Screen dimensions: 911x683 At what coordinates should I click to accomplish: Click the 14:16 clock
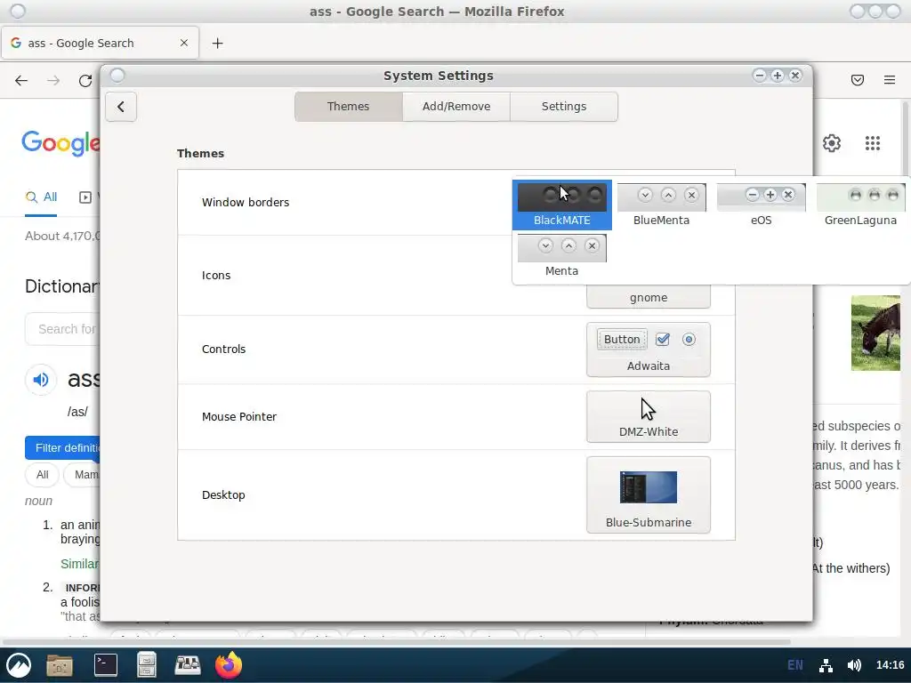[x=890, y=665]
